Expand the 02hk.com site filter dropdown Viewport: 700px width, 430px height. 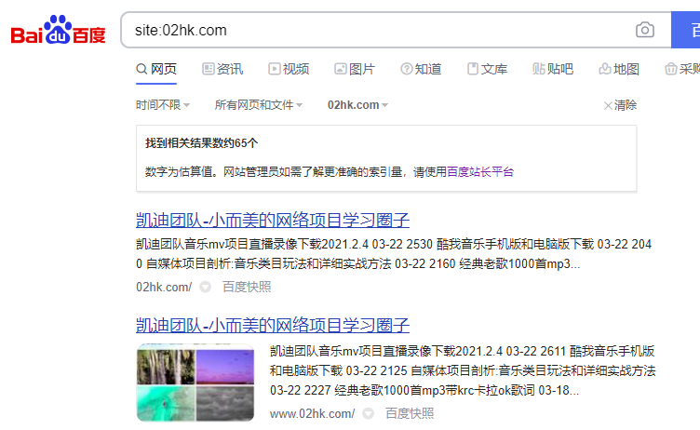[357, 105]
